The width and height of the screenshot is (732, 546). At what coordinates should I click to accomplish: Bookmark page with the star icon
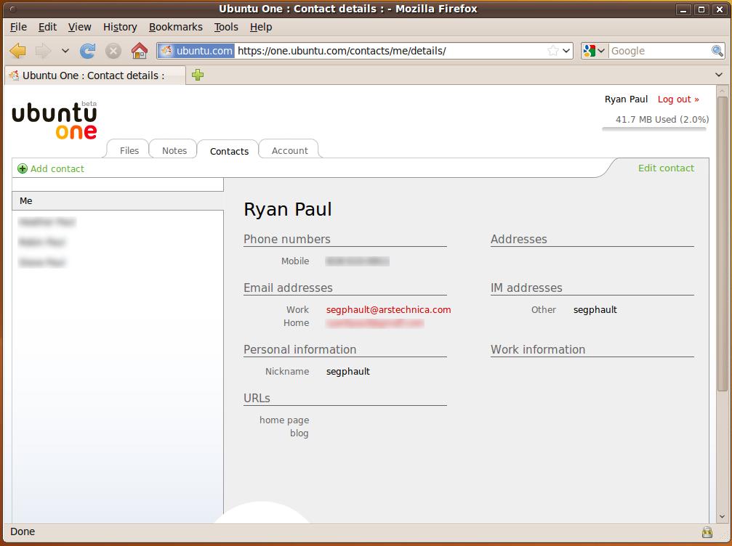click(x=553, y=51)
